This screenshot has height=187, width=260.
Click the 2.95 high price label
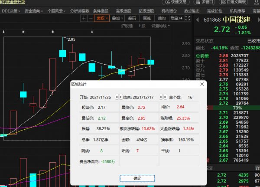coord(71,39)
